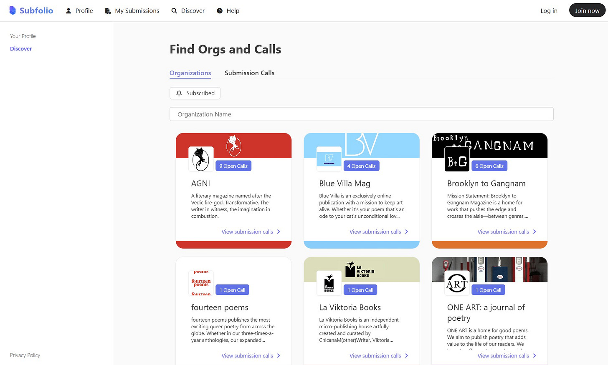Click Blue Villa Mag's 4 Open Calls badge
Screen dimensions: 608x365
pos(361,166)
